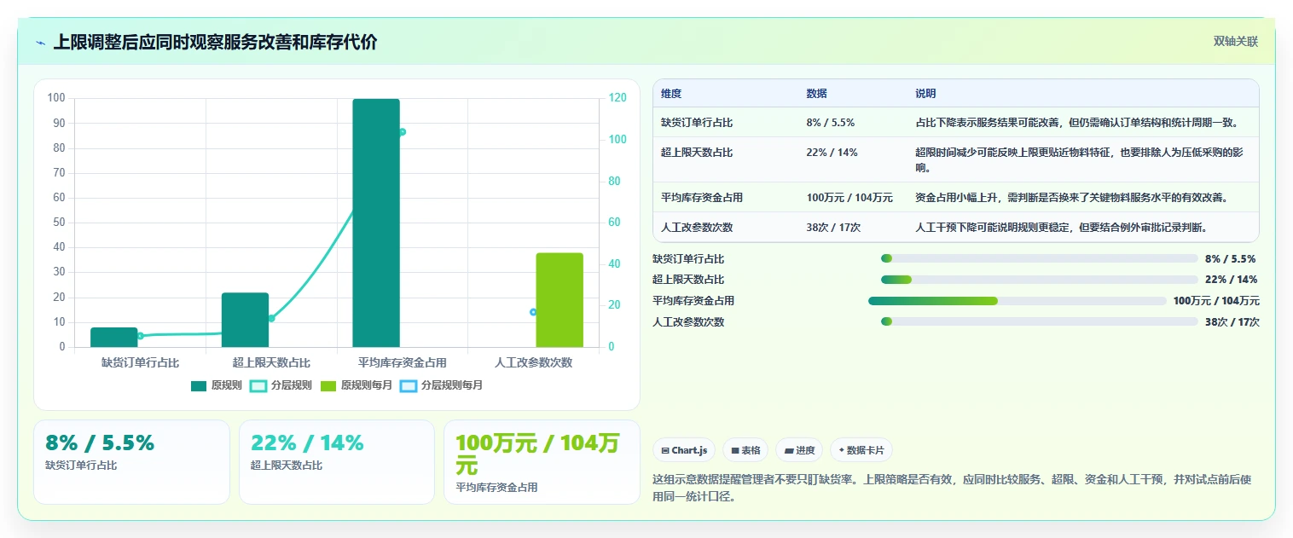Click the 进度 tag chip
The height and width of the screenshot is (538, 1293).
[799, 450]
